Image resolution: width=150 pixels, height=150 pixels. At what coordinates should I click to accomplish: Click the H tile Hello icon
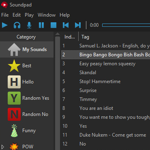pyautogui.click(x=14, y=82)
